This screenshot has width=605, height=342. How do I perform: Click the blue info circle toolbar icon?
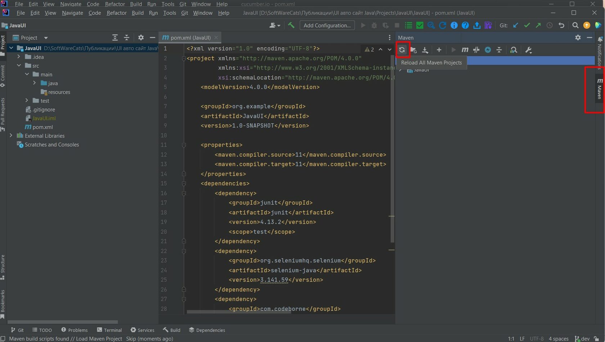point(454,25)
